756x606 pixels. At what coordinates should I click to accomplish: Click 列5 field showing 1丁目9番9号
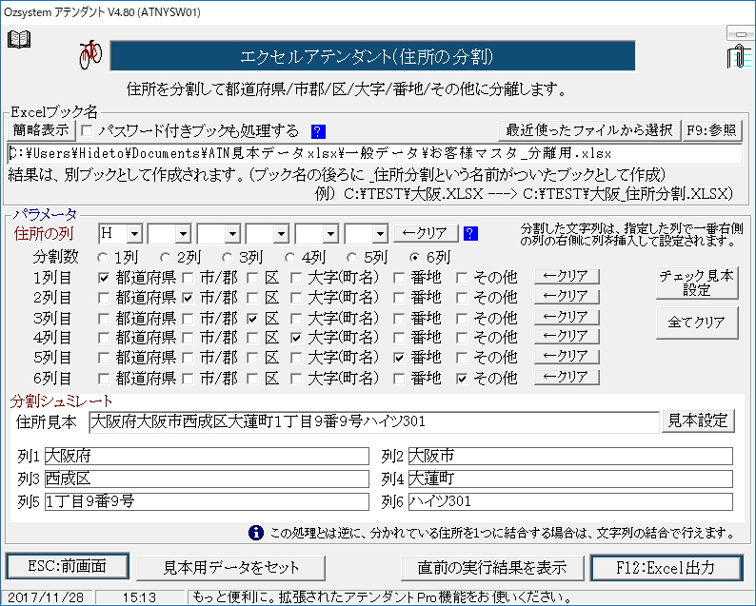tap(207, 502)
